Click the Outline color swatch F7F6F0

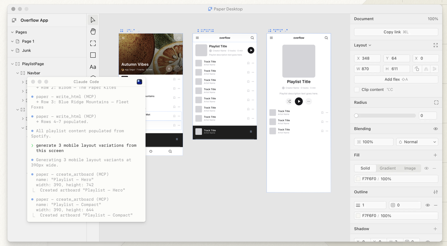[358, 216]
